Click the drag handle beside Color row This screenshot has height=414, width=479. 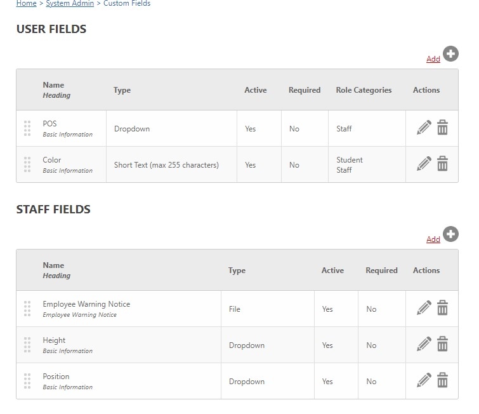pyautogui.click(x=27, y=164)
